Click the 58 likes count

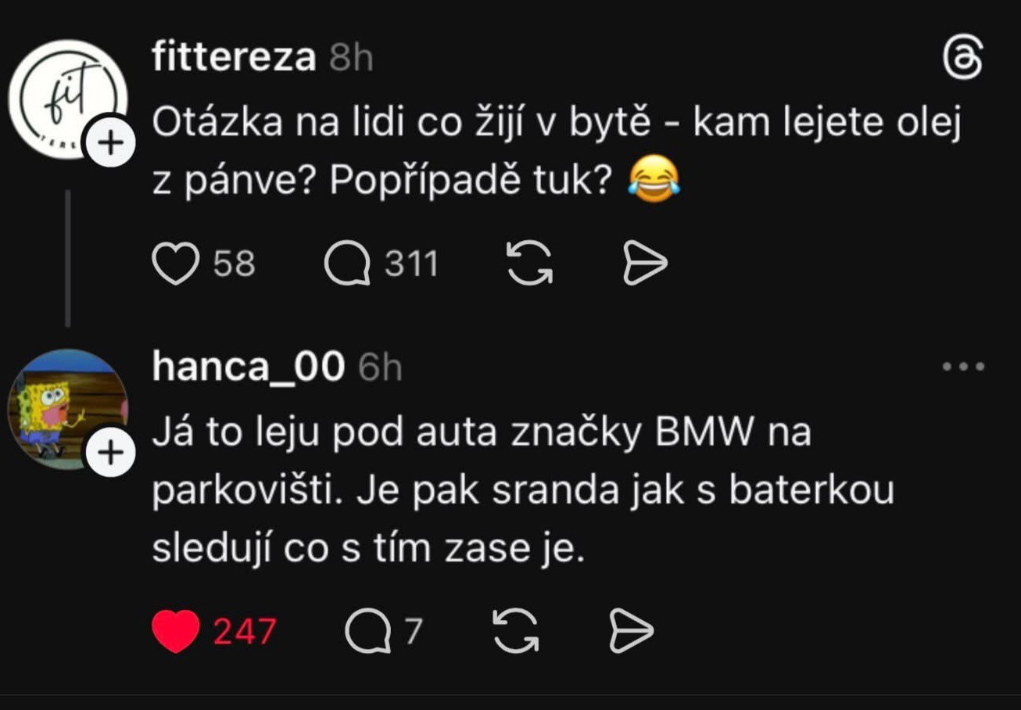click(235, 264)
